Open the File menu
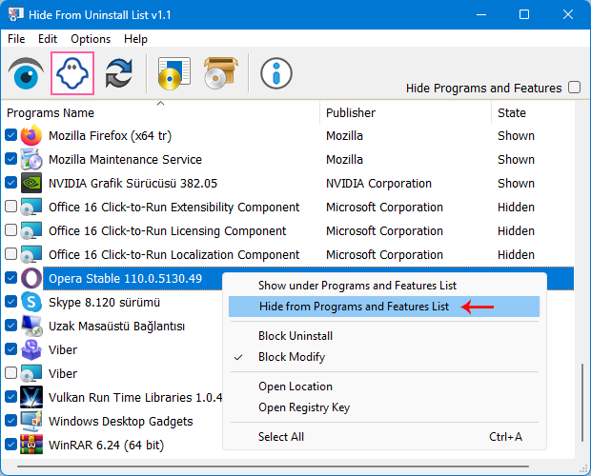 point(16,39)
